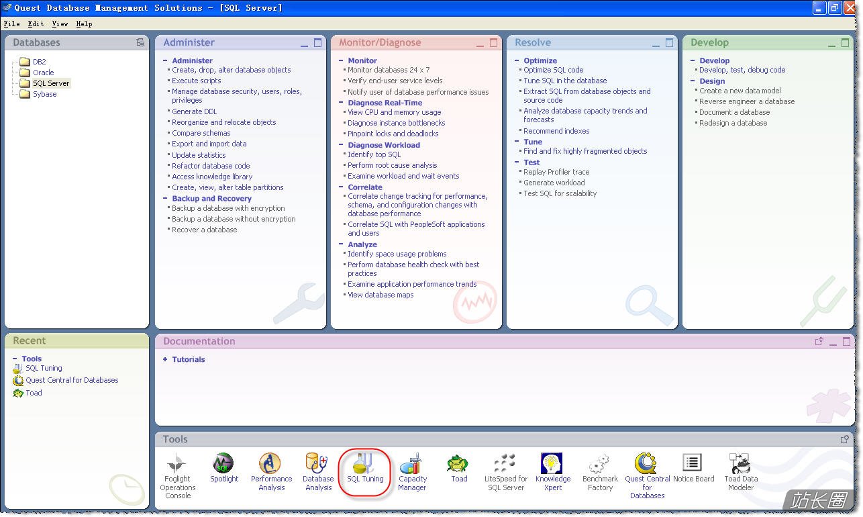Click Develop, test, debug code link
Screen dimensions: 863x517
[x=742, y=70]
